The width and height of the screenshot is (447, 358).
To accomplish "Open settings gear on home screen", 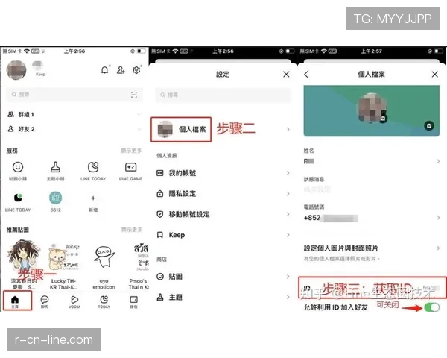I will (136, 69).
